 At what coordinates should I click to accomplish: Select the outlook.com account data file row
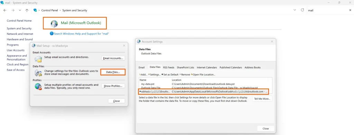[204, 92]
